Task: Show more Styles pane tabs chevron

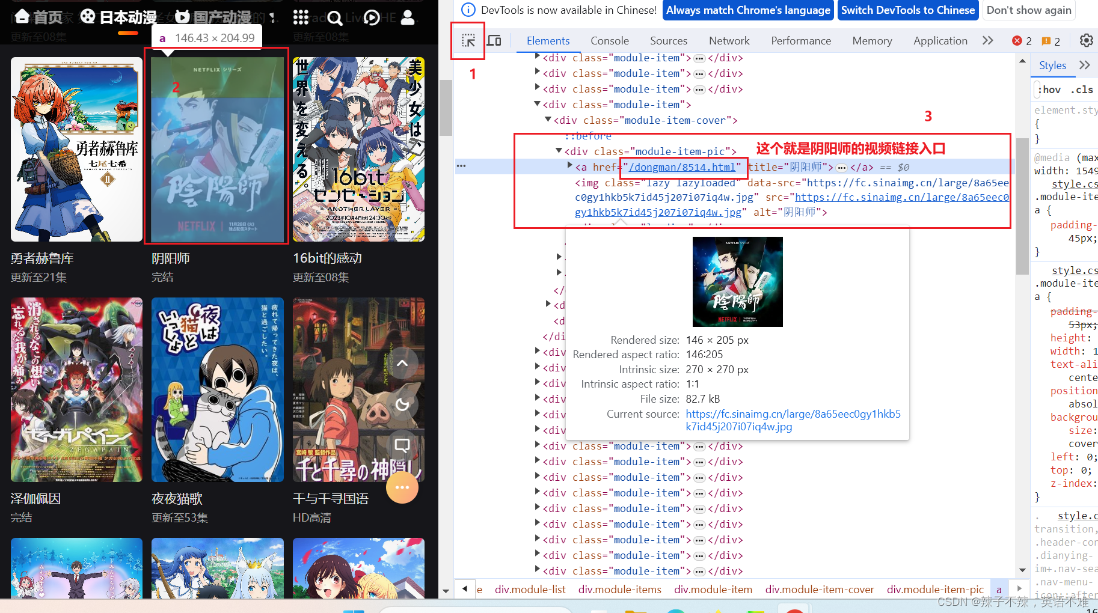Action: coord(1085,65)
